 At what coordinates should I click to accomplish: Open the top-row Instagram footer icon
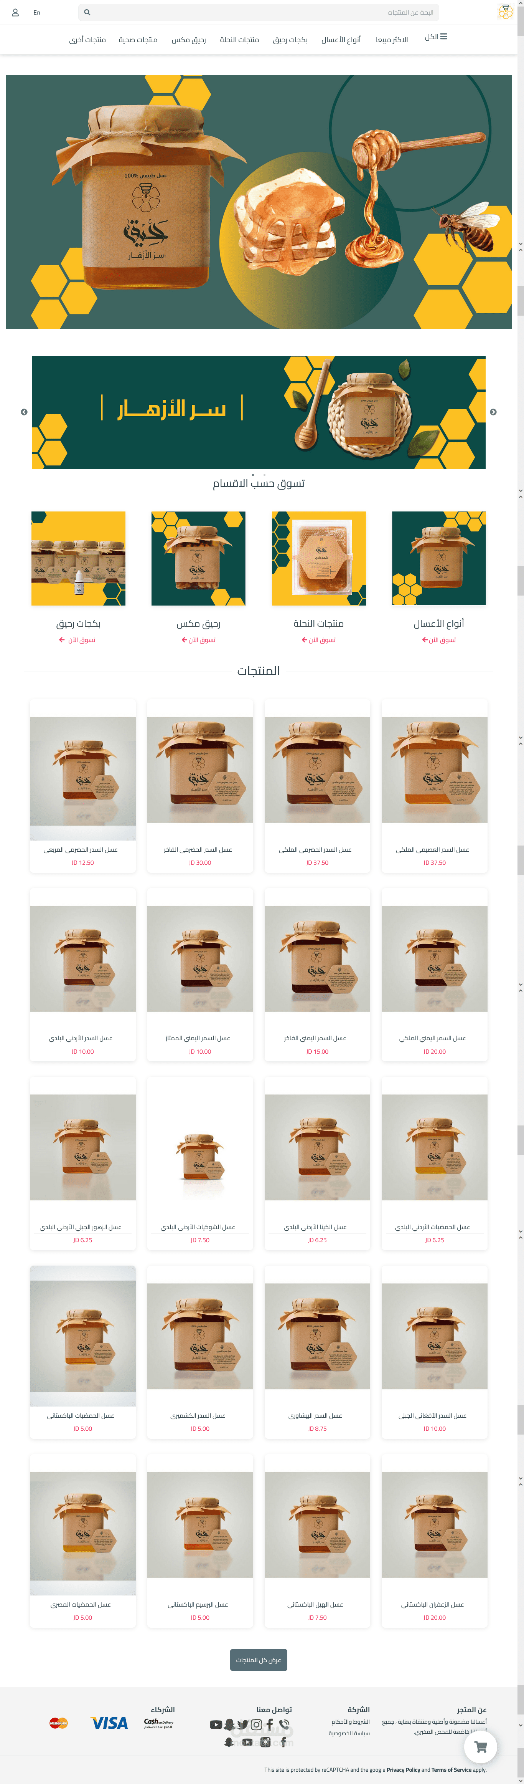click(256, 1724)
